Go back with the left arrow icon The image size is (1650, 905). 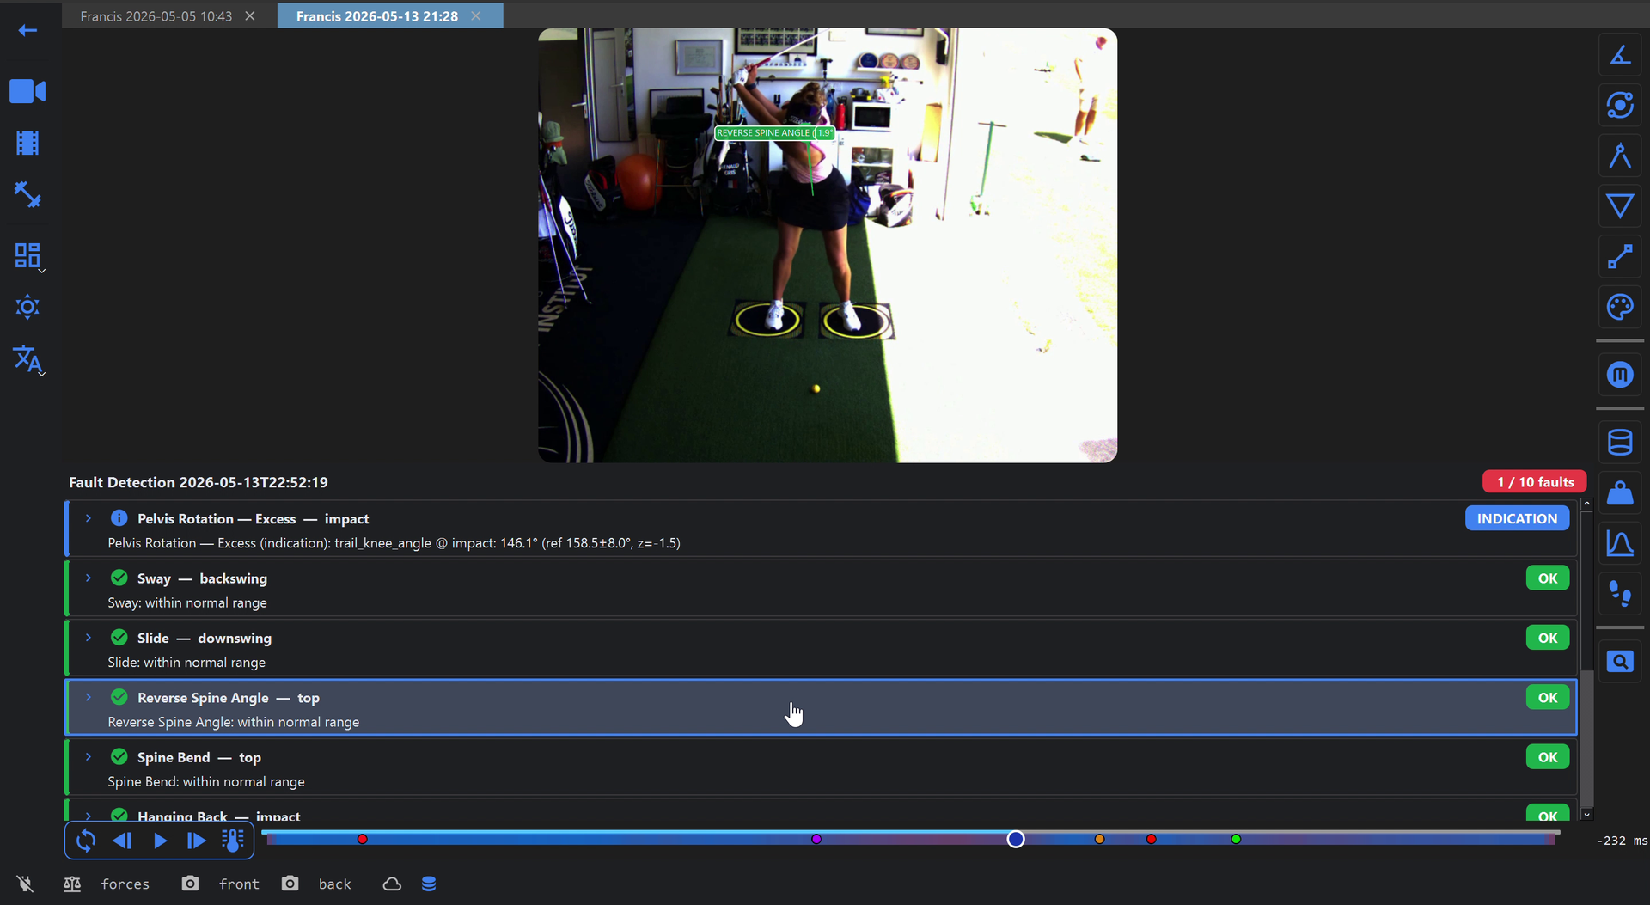pos(27,31)
